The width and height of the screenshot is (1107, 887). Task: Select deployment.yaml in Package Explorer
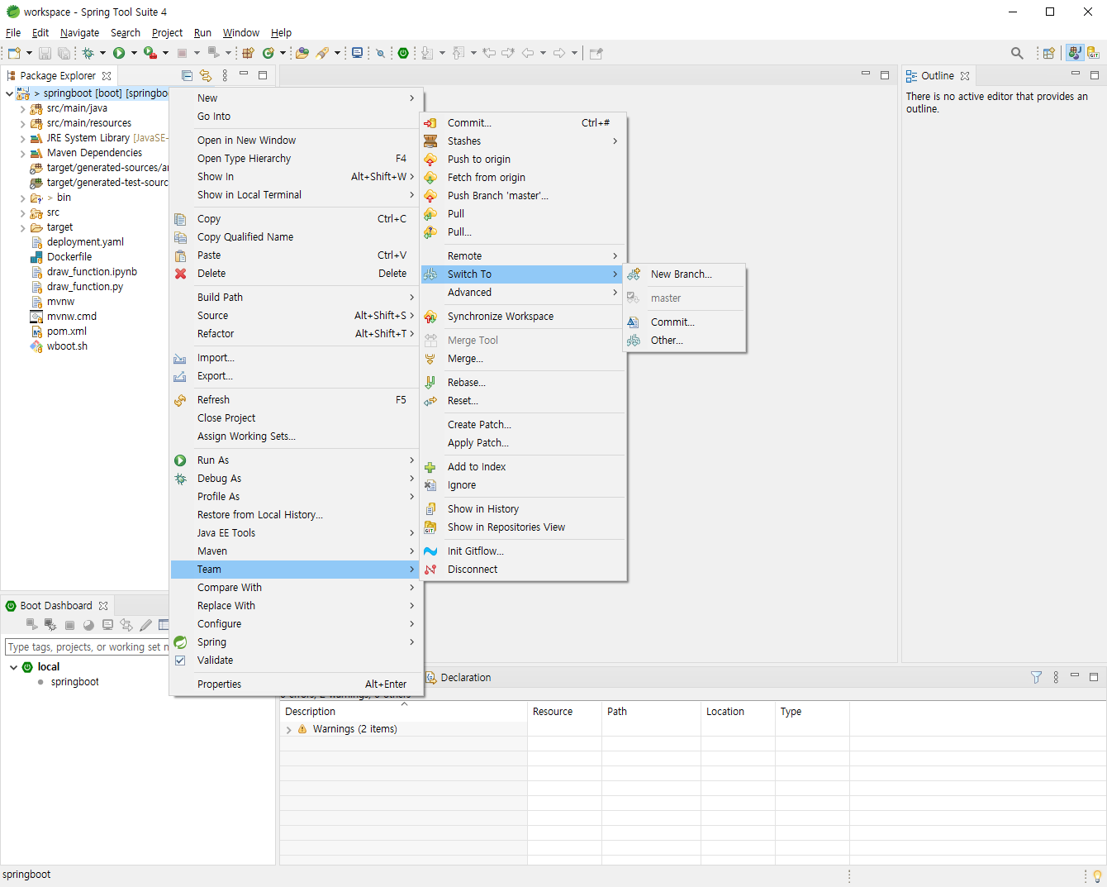tap(85, 242)
